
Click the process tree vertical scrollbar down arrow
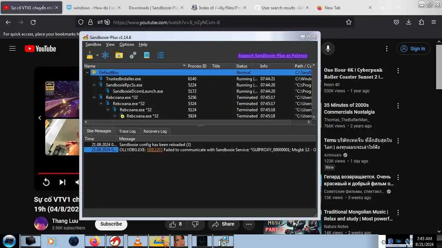tap(314, 117)
